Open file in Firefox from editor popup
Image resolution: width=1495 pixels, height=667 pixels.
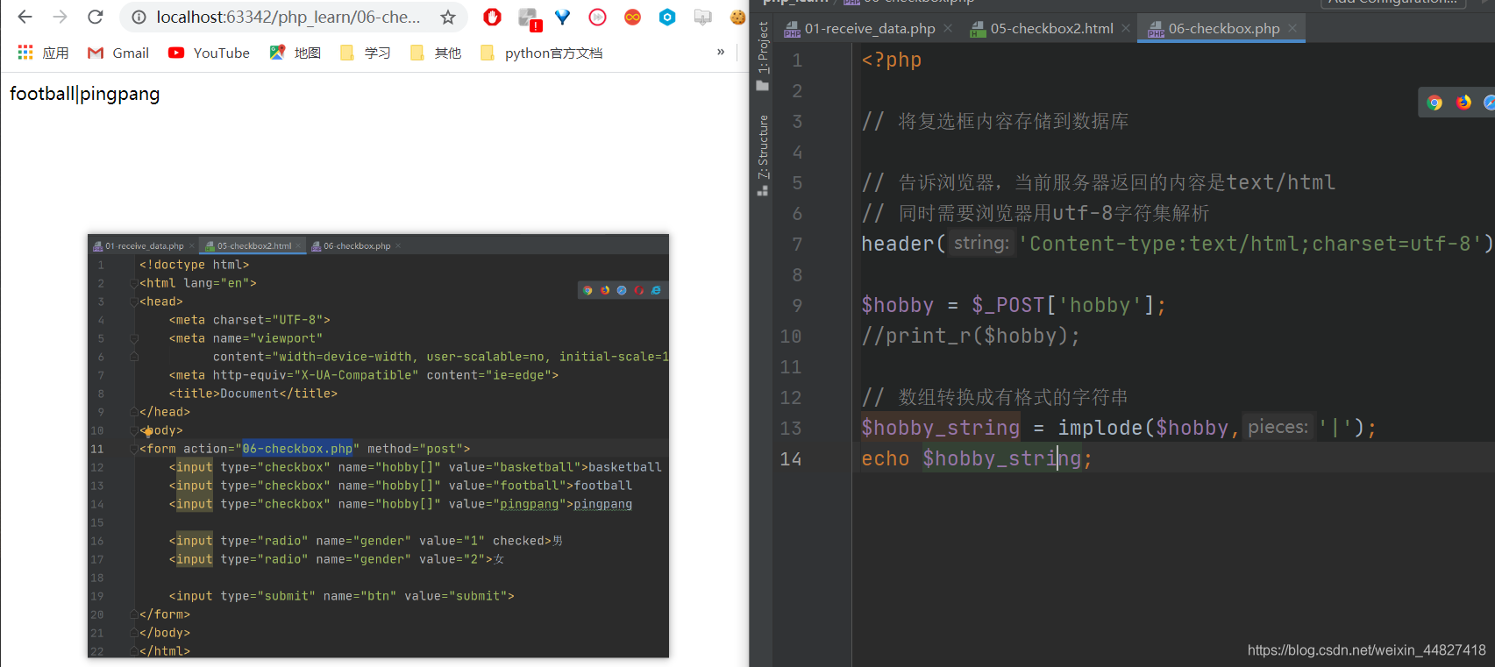tap(1463, 103)
